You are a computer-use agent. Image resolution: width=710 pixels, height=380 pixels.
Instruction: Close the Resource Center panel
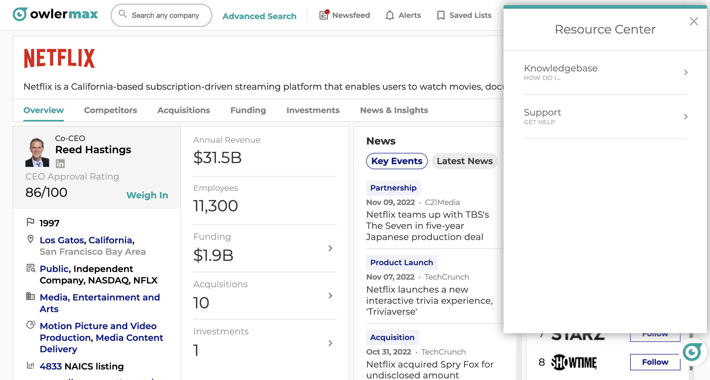pyautogui.click(x=694, y=21)
